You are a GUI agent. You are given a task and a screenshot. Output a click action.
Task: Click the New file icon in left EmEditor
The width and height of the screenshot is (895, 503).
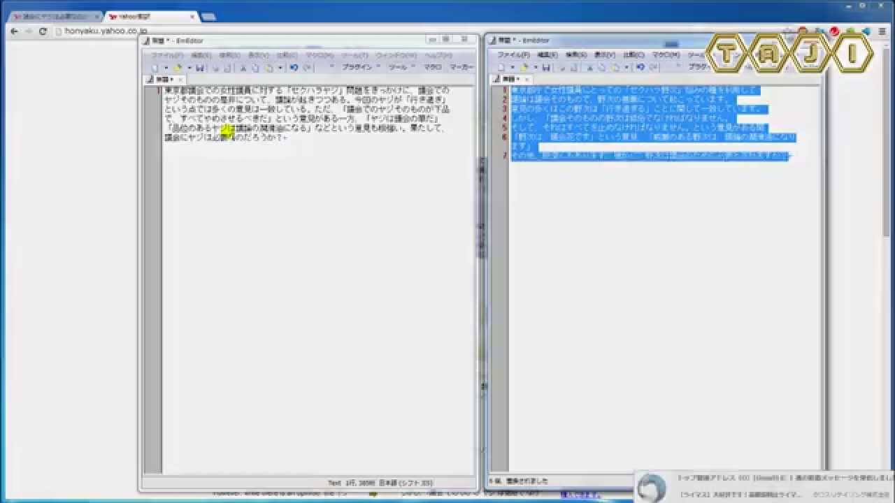[x=155, y=68]
